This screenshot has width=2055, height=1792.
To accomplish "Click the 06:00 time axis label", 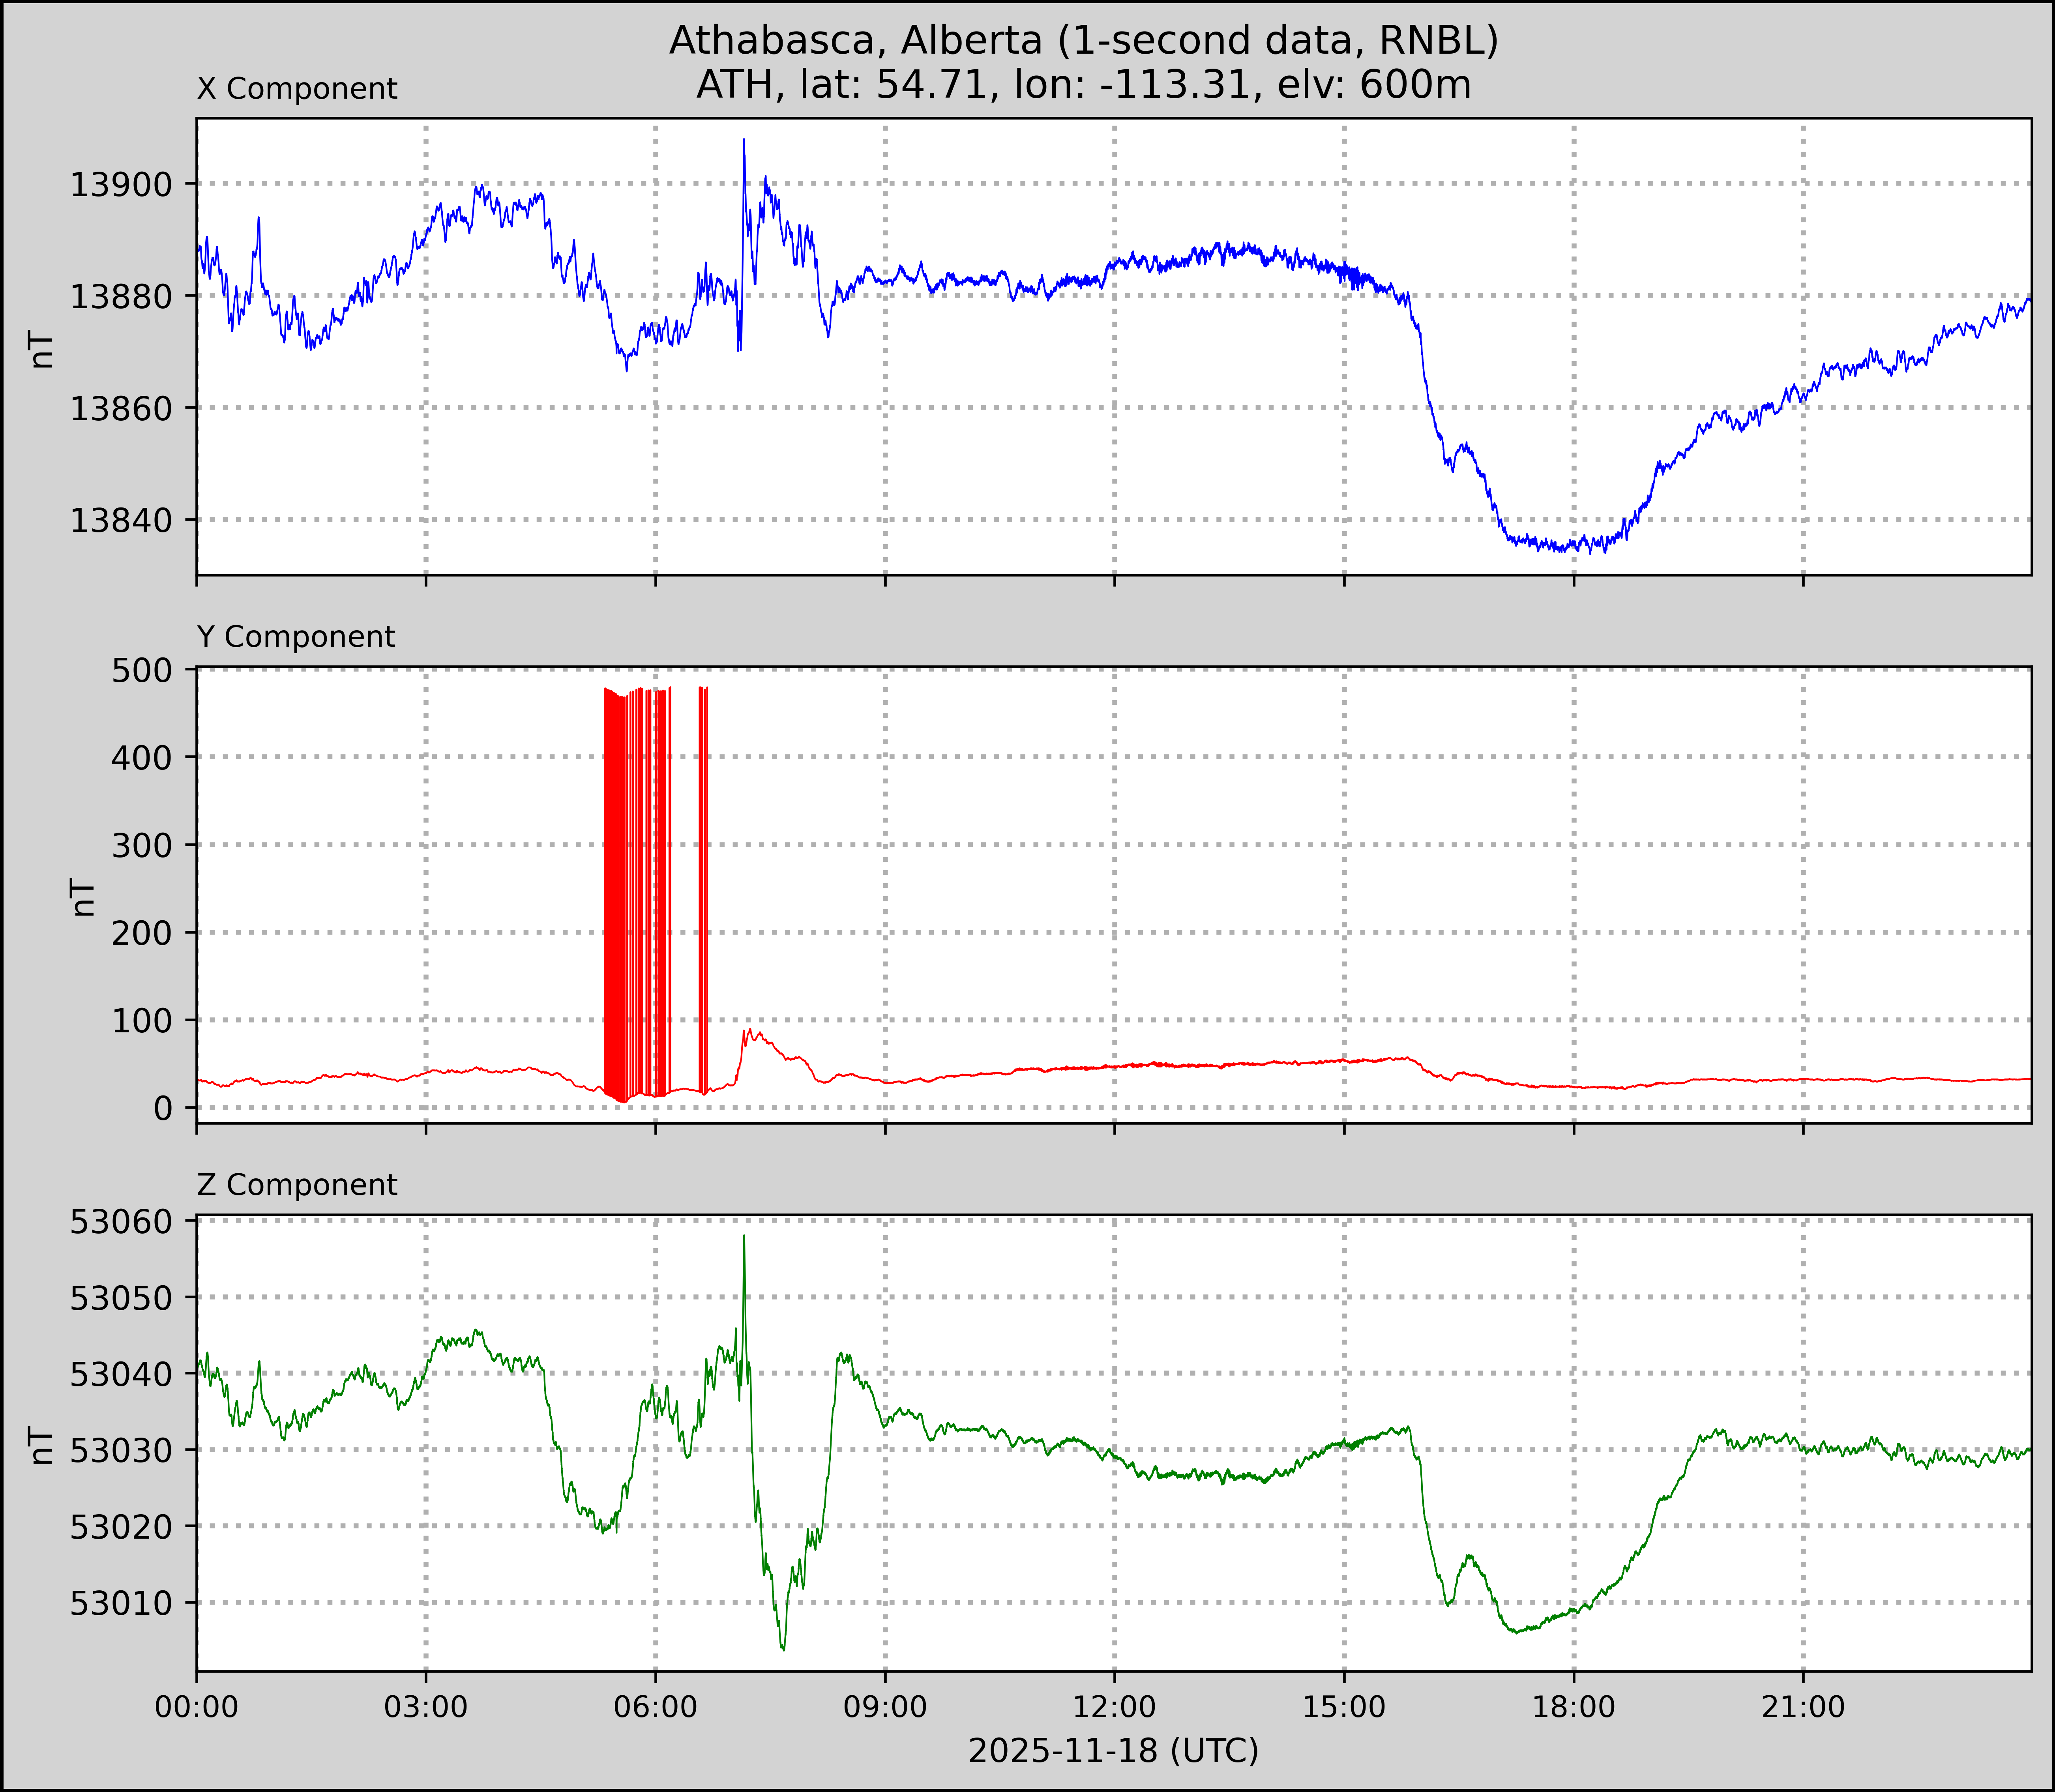I will click(655, 1707).
